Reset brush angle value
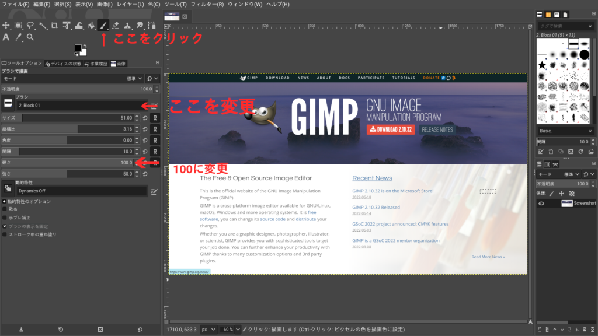 [x=145, y=140]
